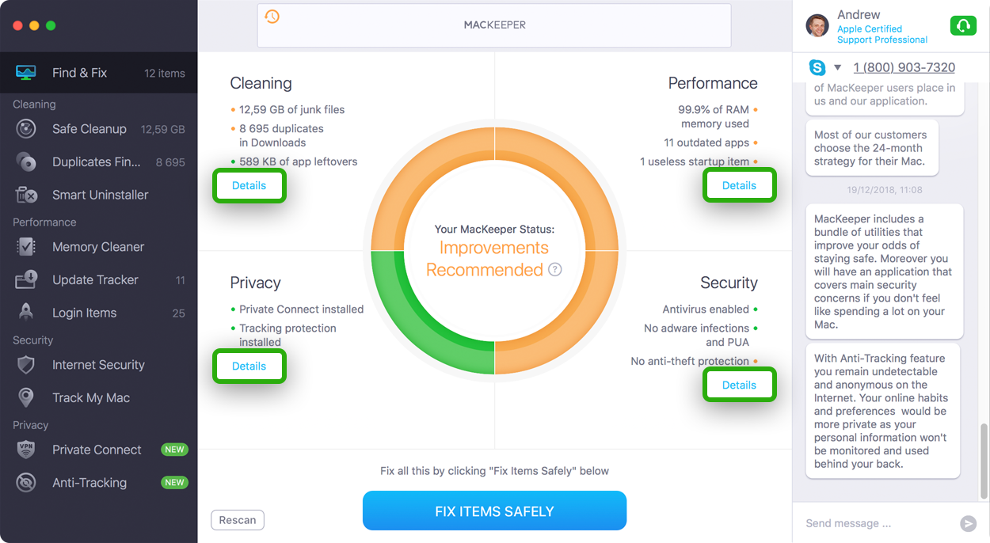Expand the dropdown arrow beside Skype icon

click(x=837, y=67)
